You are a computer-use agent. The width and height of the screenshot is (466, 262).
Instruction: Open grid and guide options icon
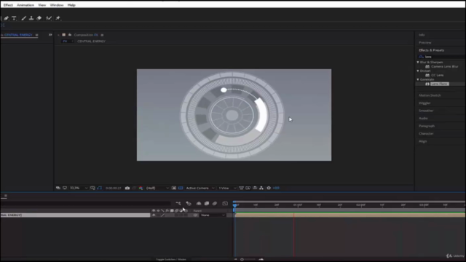(92, 188)
